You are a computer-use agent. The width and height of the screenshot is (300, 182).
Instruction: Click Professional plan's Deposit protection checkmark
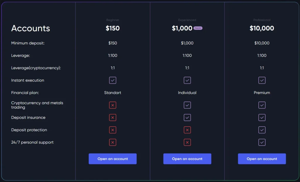click(262, 130)
